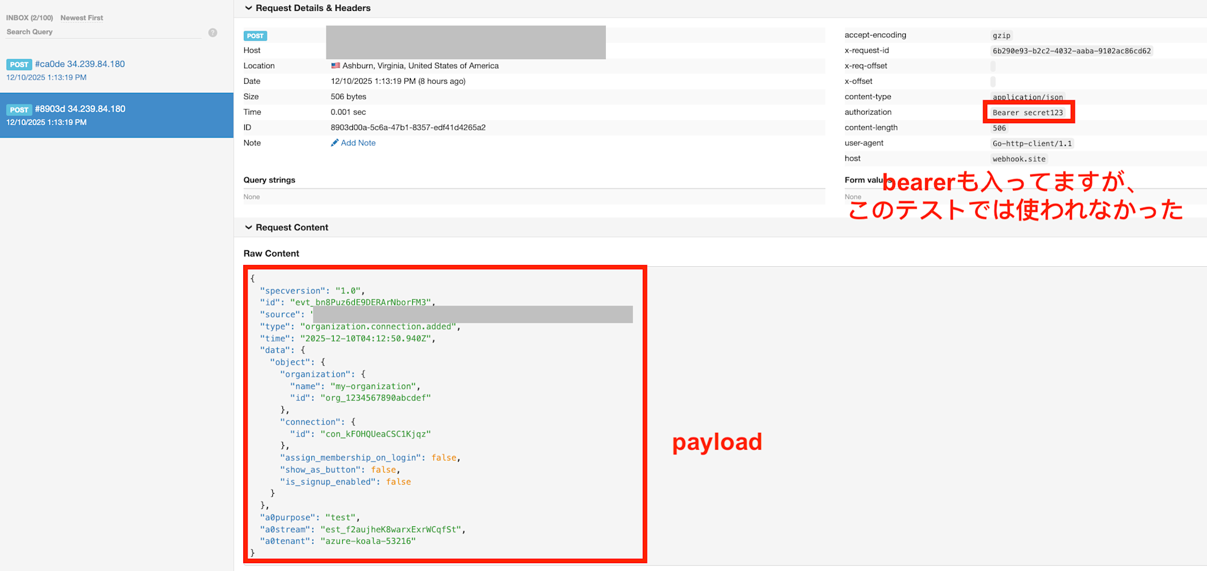
Task: Click the search query help icon
Action: coord(212,33)
